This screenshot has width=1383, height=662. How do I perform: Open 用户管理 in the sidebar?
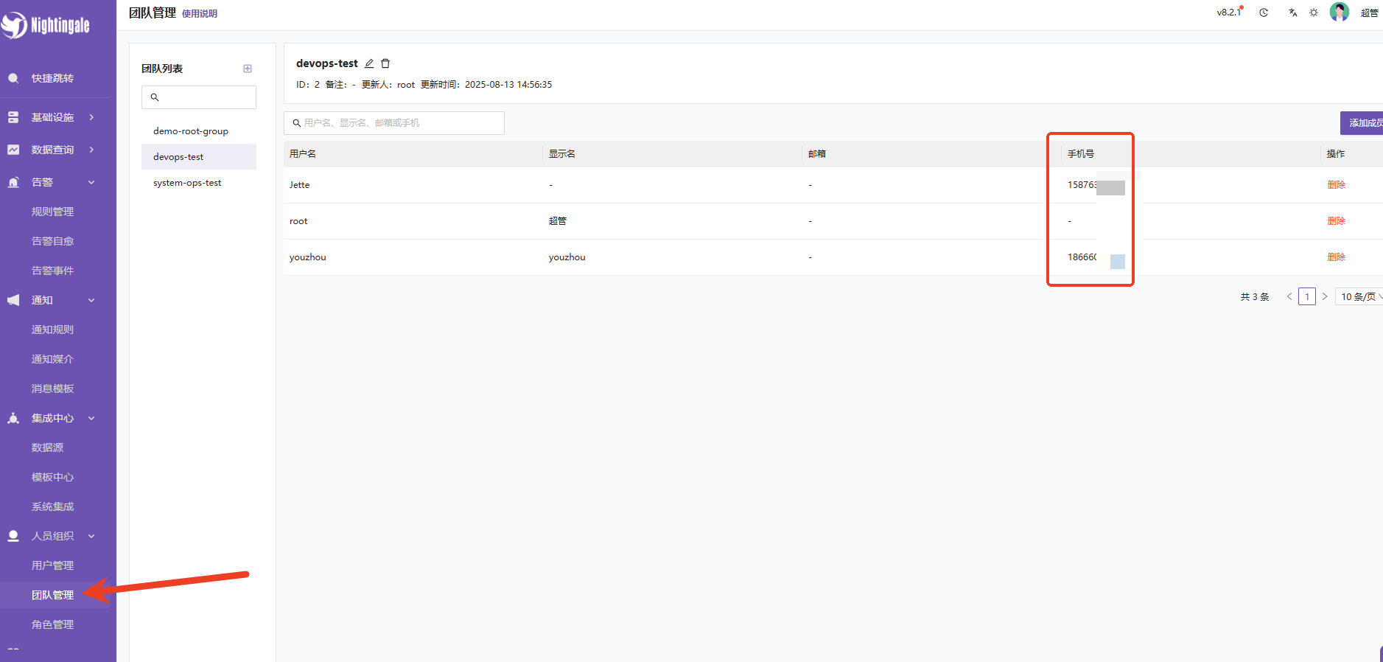[x=52, y=565]
